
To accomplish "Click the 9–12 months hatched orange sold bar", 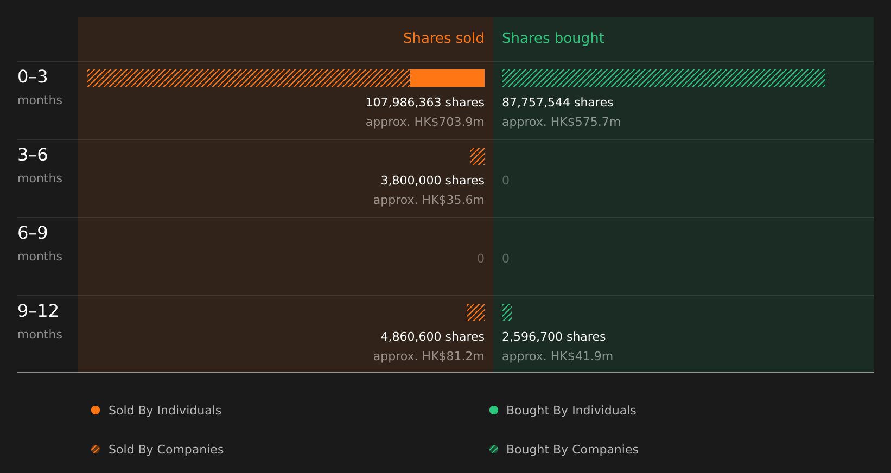I will point(475,312).
